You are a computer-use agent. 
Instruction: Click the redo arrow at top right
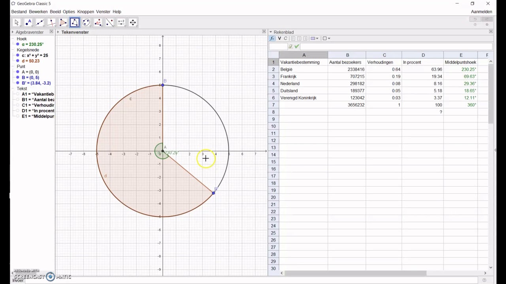point(487,19)
